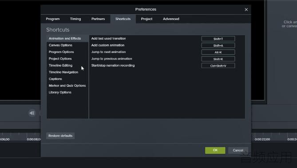Click the Alt+K shortcut field
This screenshot has width=297, height=168.
pos(218,52)
